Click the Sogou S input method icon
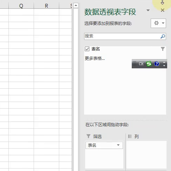Screen dimensions: 171x171 pyautogui.click(x=149, y=64)
